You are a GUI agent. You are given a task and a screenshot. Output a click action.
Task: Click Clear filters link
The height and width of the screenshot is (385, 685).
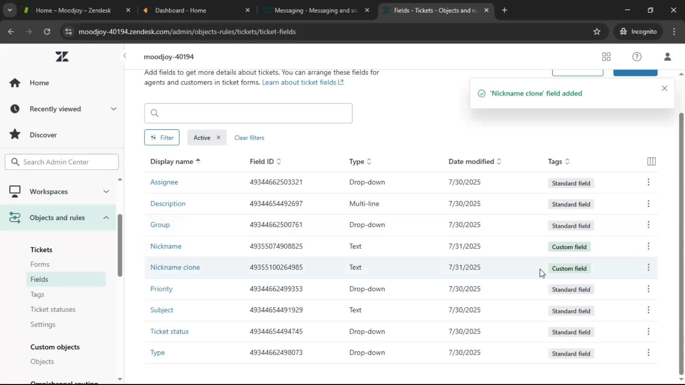[249, 138]
